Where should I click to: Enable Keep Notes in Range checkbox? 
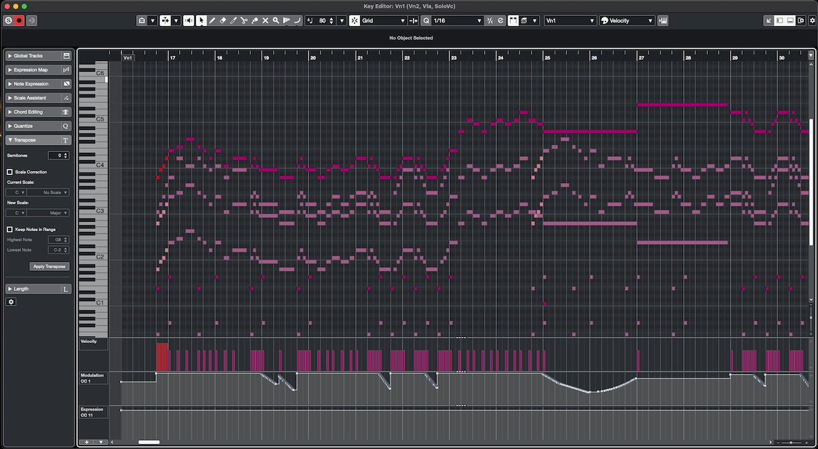9,229
